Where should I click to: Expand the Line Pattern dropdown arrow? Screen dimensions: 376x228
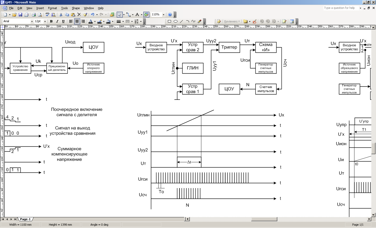[132, 21]
